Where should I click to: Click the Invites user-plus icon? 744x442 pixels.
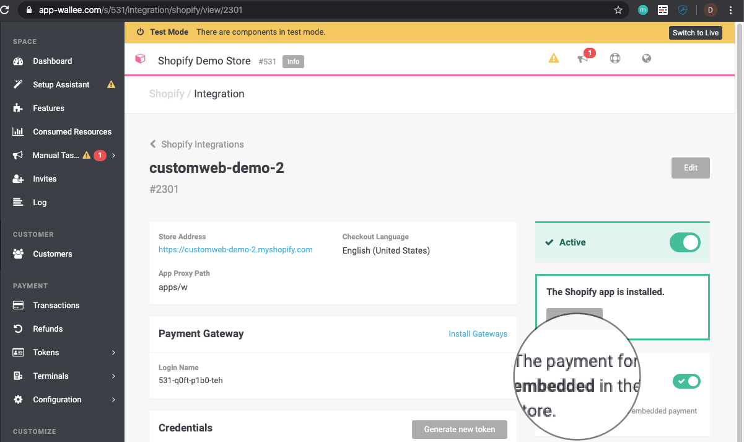pos(18,179)
